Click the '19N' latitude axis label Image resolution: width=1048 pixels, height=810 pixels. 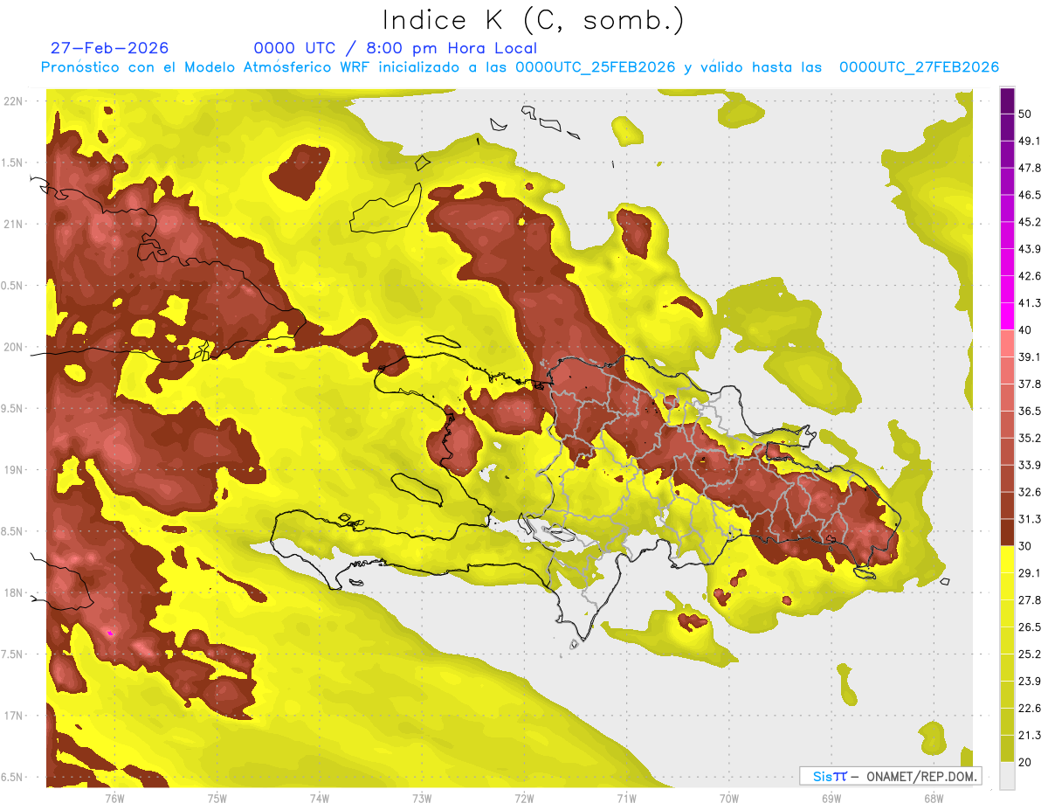click(13, 470)
